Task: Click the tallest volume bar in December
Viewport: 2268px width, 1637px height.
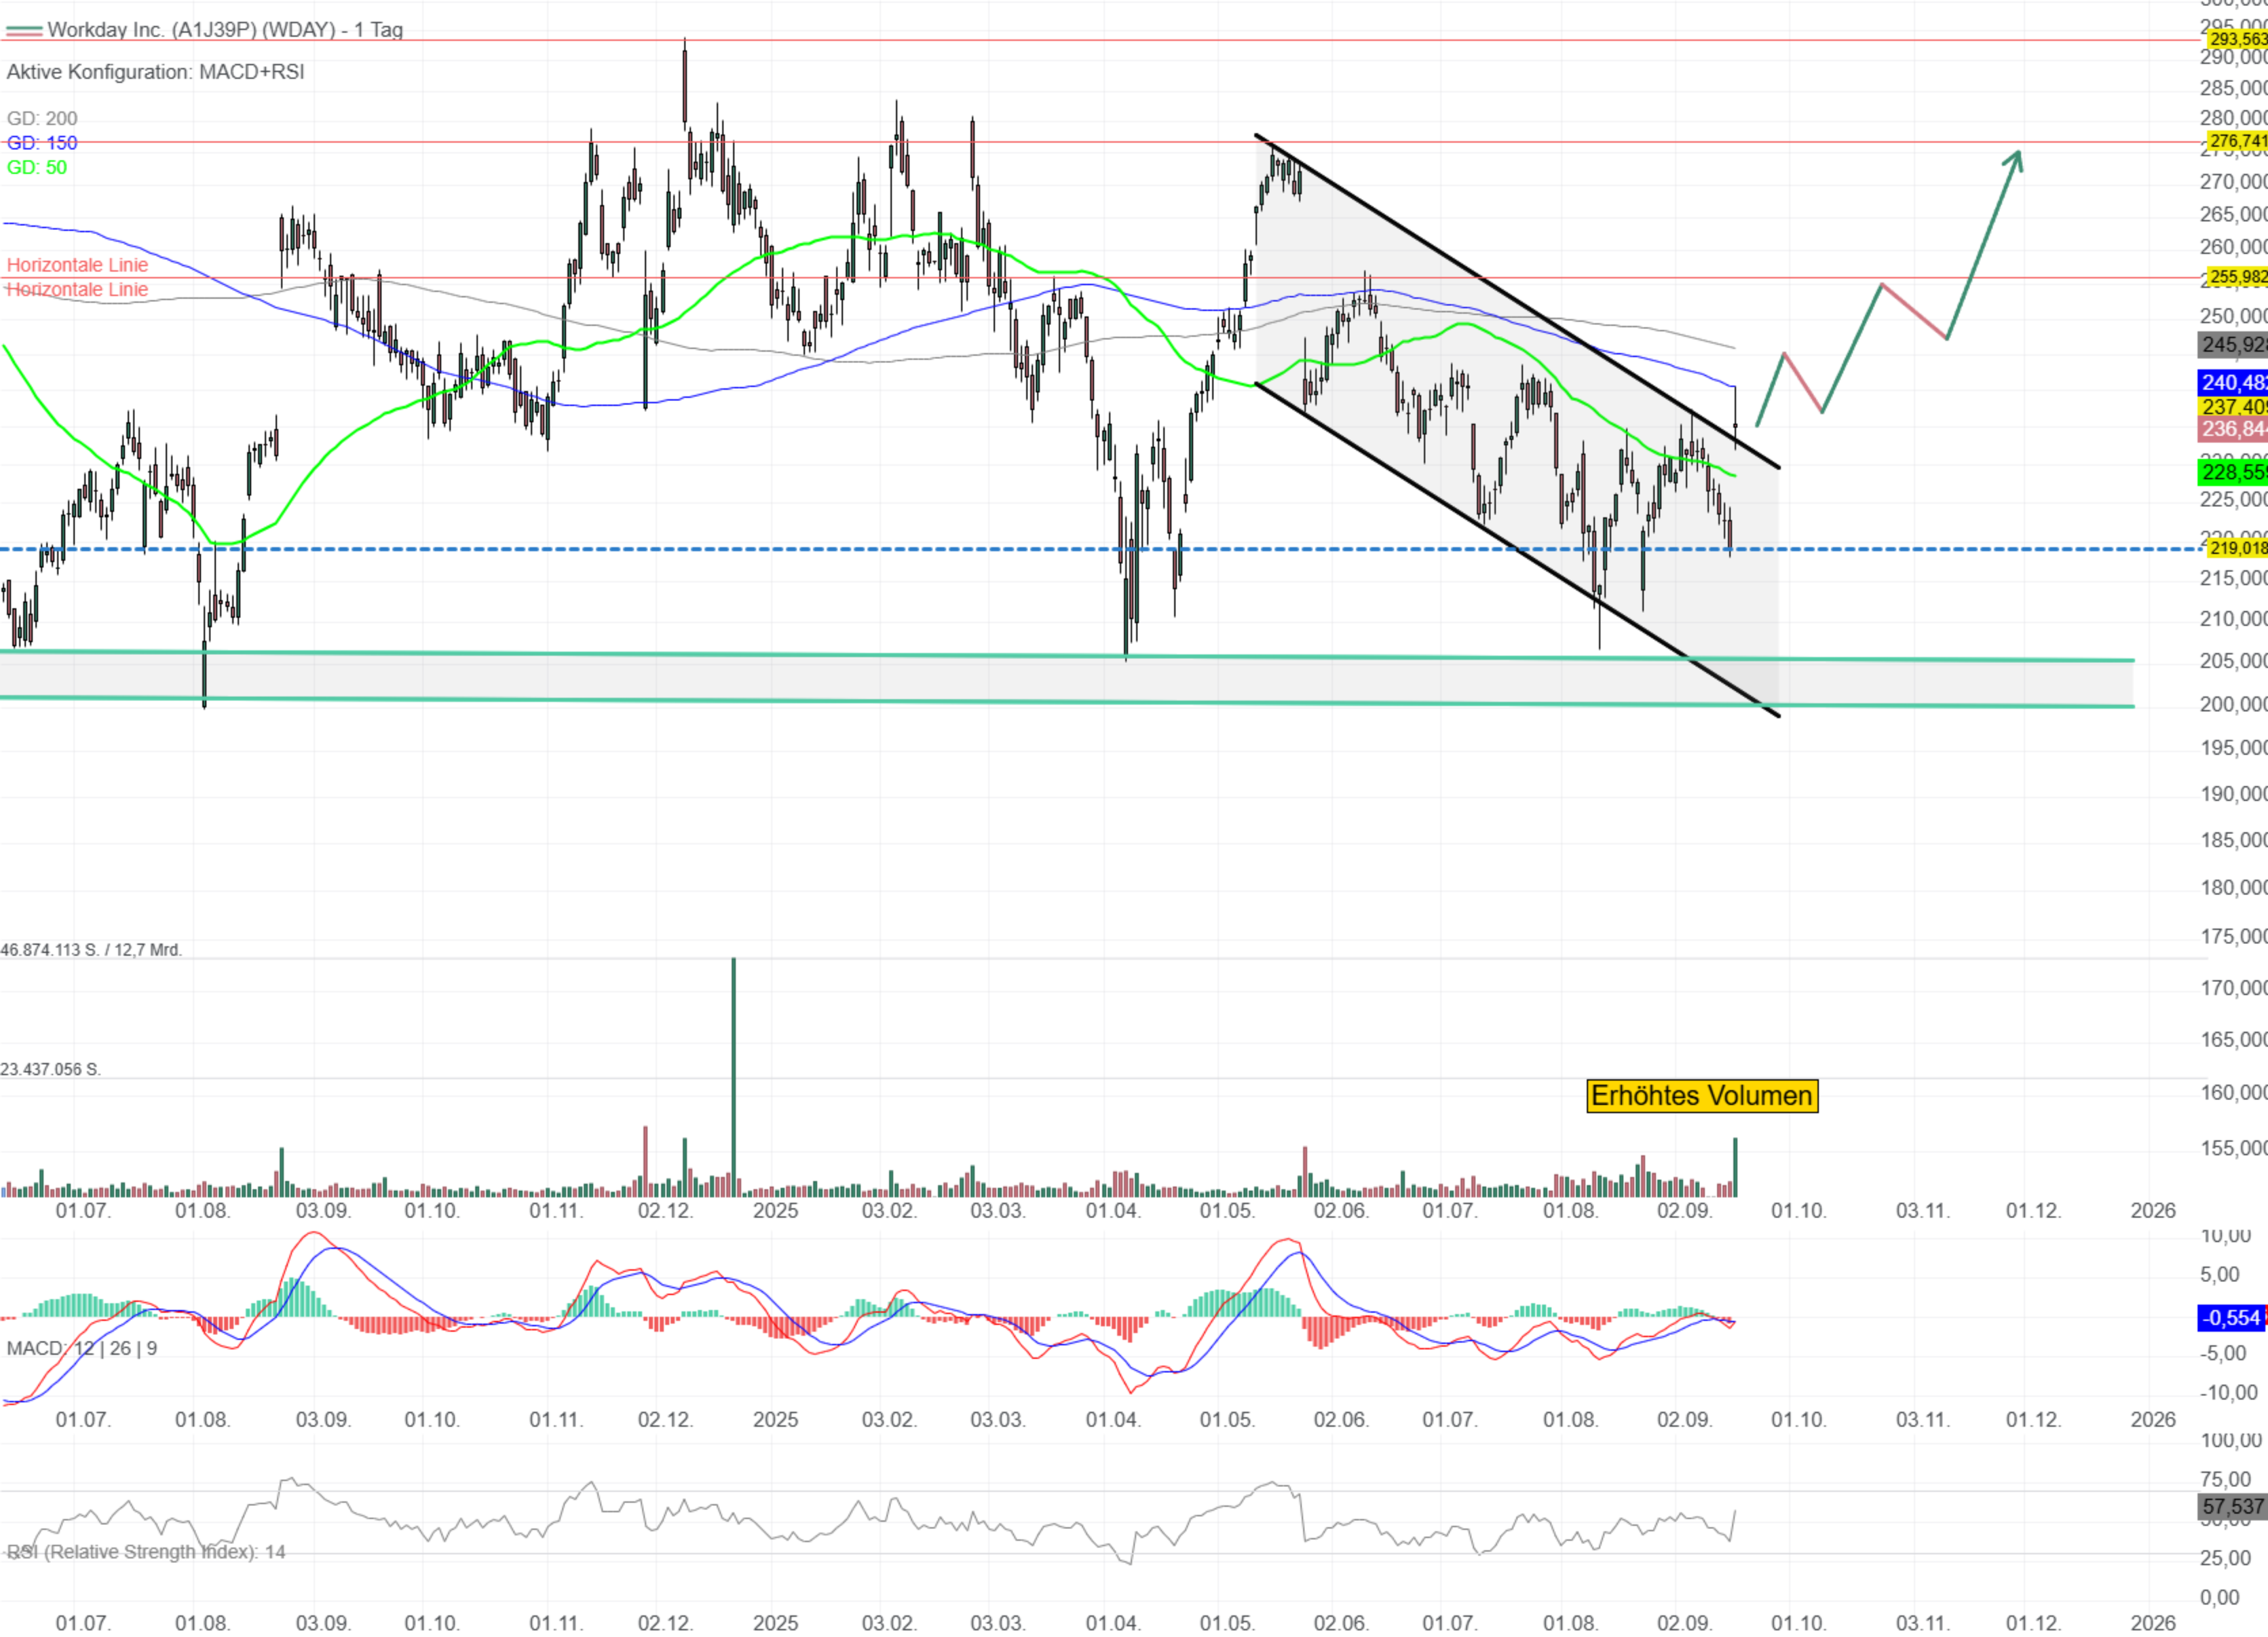Action: click(734, 1077)
